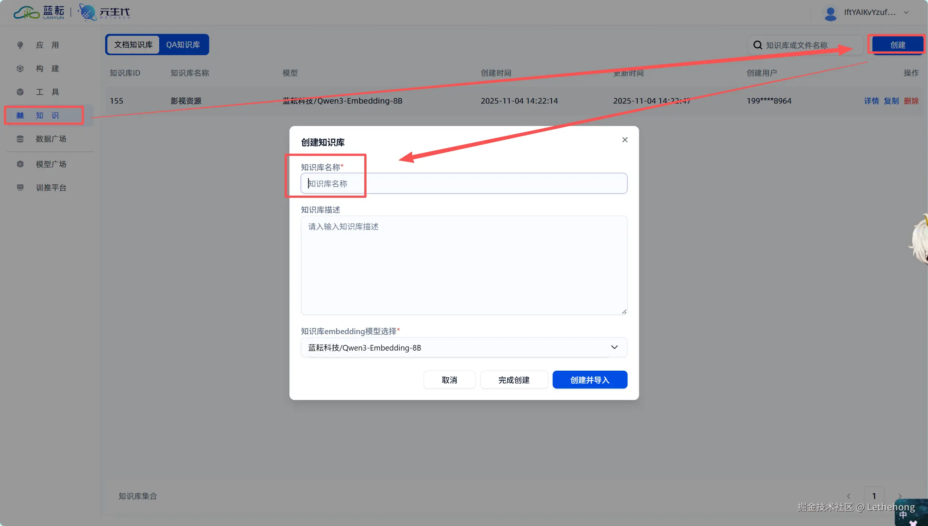
Task: Click the next page chevron
Action: pos(900,496)
